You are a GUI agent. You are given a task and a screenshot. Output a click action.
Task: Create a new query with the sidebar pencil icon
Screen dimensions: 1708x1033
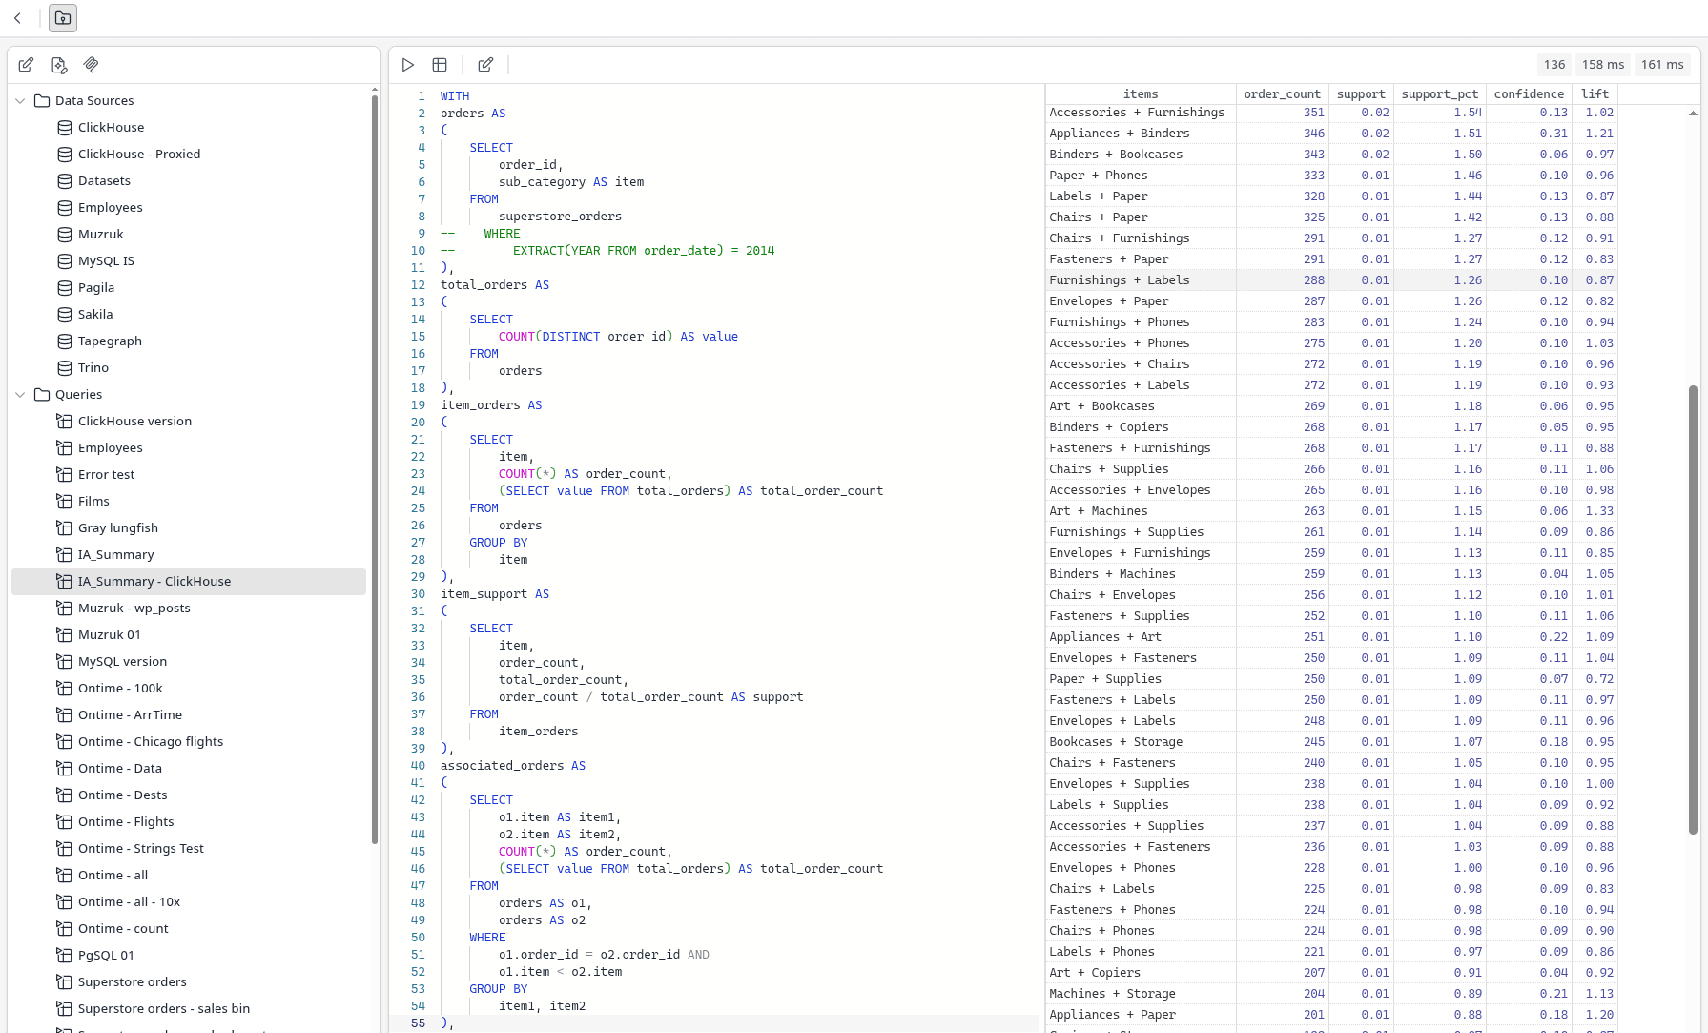pyautogui.click(x=26, y=64)
